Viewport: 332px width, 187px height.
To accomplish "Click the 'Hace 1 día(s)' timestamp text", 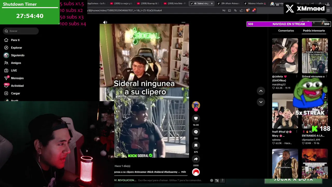I will (x=122, y=166).
